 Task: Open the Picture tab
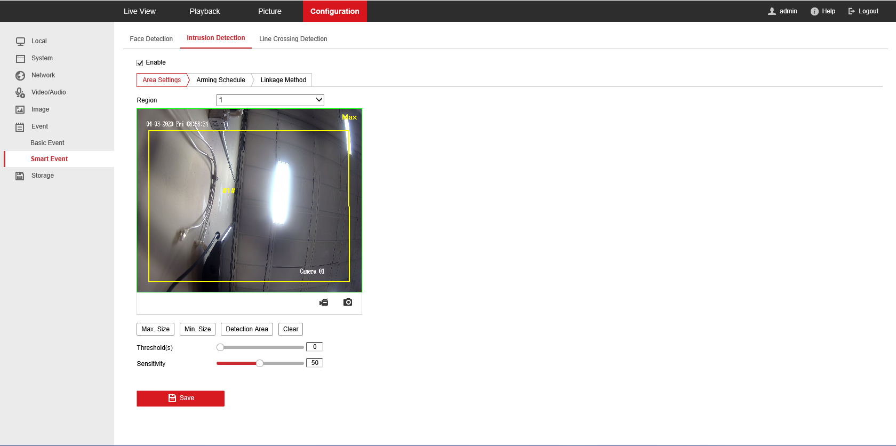click(270, 11)
